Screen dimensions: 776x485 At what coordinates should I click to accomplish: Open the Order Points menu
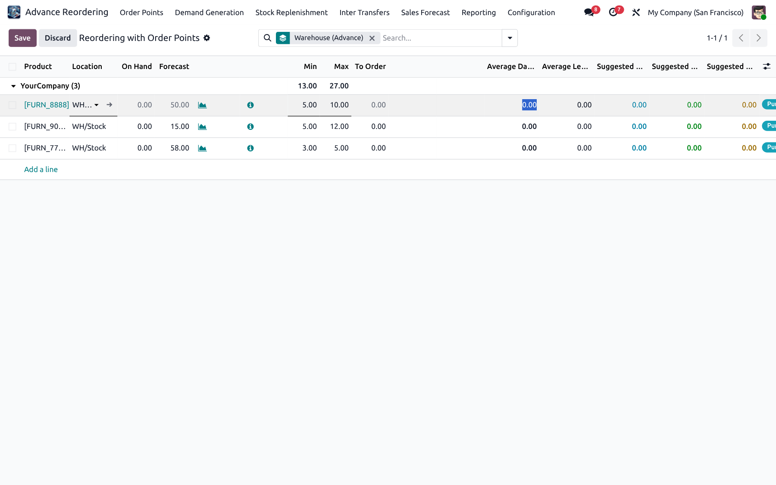tap(141, 13)
